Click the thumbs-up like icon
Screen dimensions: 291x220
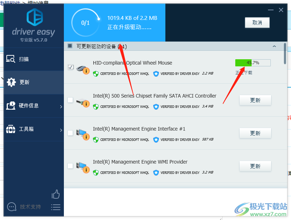[56, 194]
